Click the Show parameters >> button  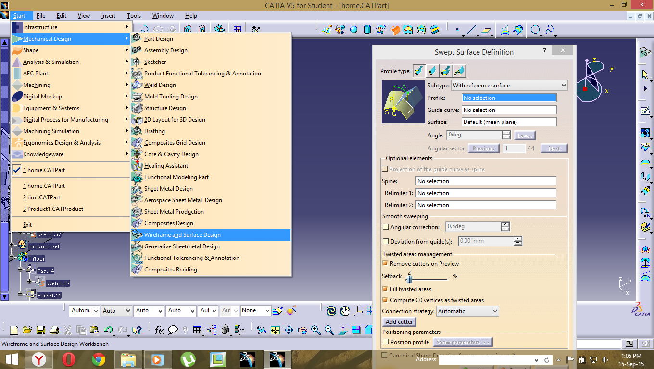tap(463, 342)
